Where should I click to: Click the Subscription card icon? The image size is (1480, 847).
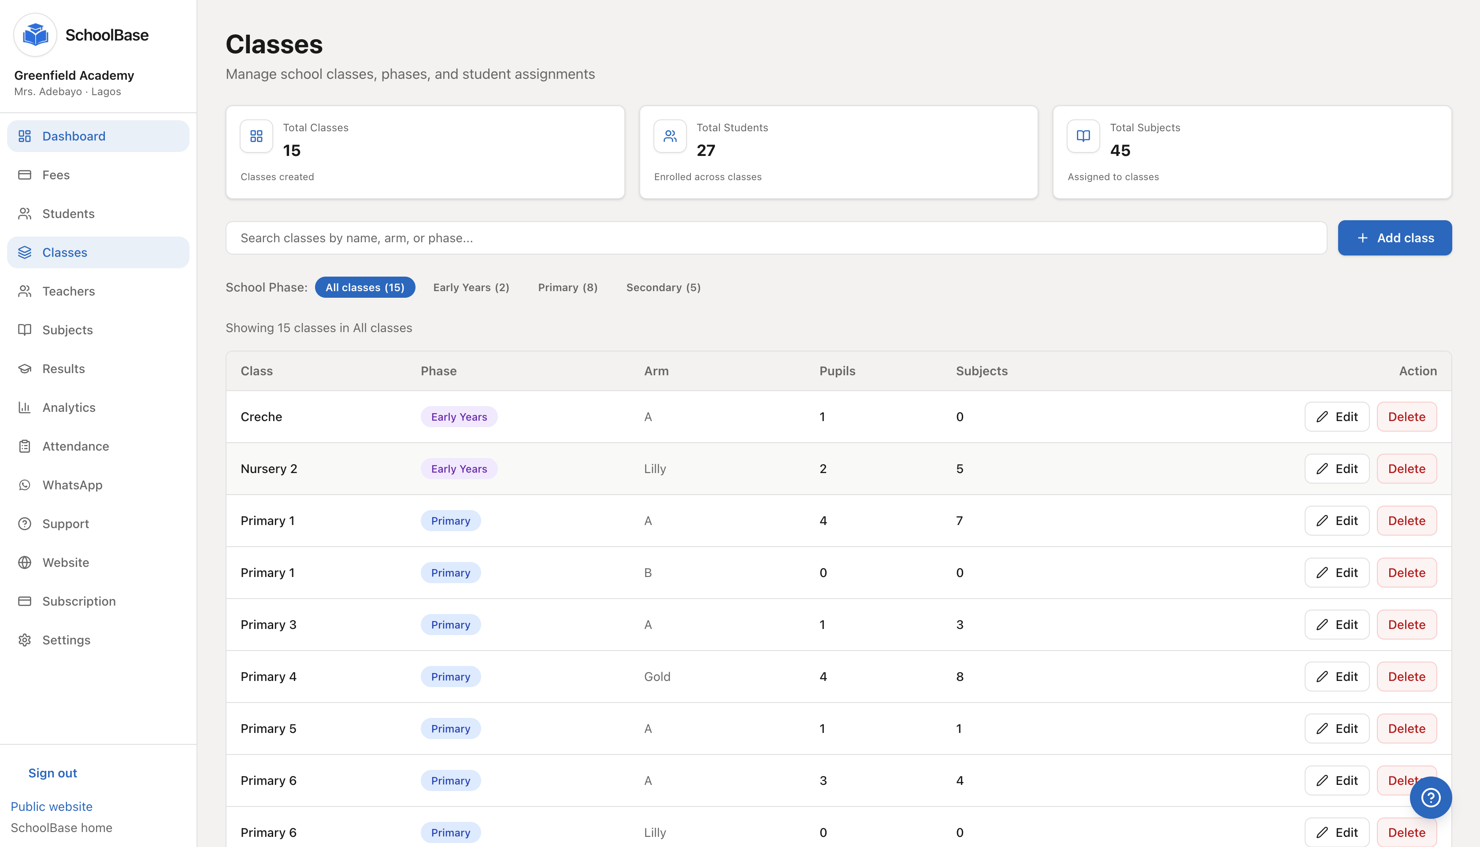[x=24, y=602]
